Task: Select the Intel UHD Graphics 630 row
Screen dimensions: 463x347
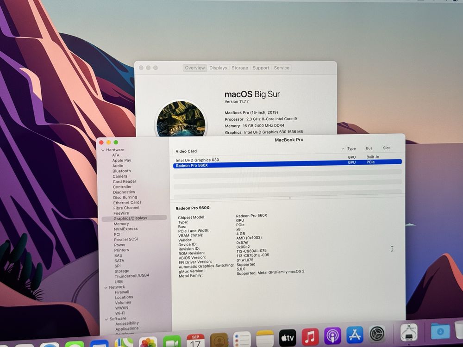Action: click(x=288, y=159)
